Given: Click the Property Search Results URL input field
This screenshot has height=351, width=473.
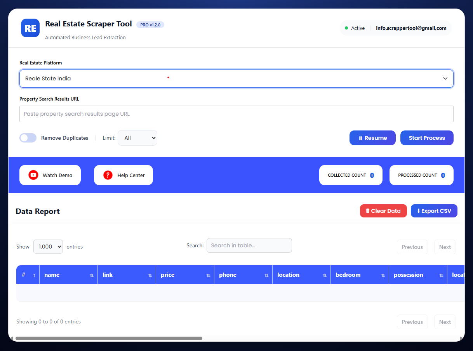Looking at the screenshot, I should point(237,114).
